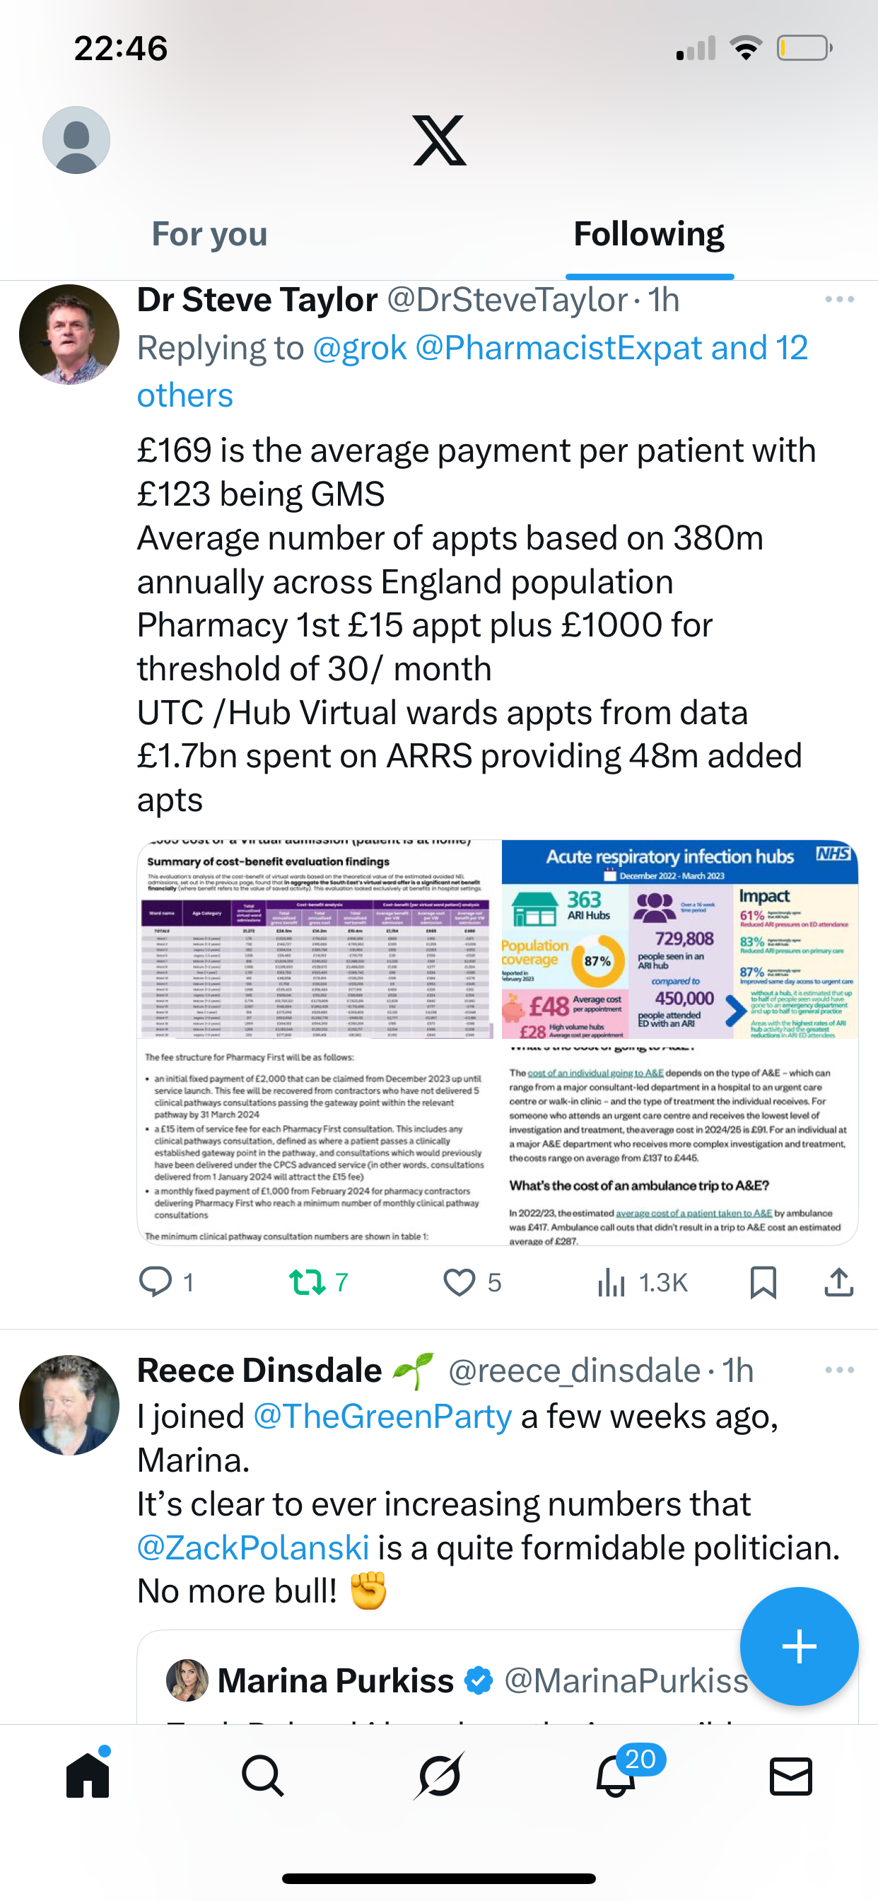Reply to Dr Steve Taylor's post
878x1901 pixels.
point(156,1282)
